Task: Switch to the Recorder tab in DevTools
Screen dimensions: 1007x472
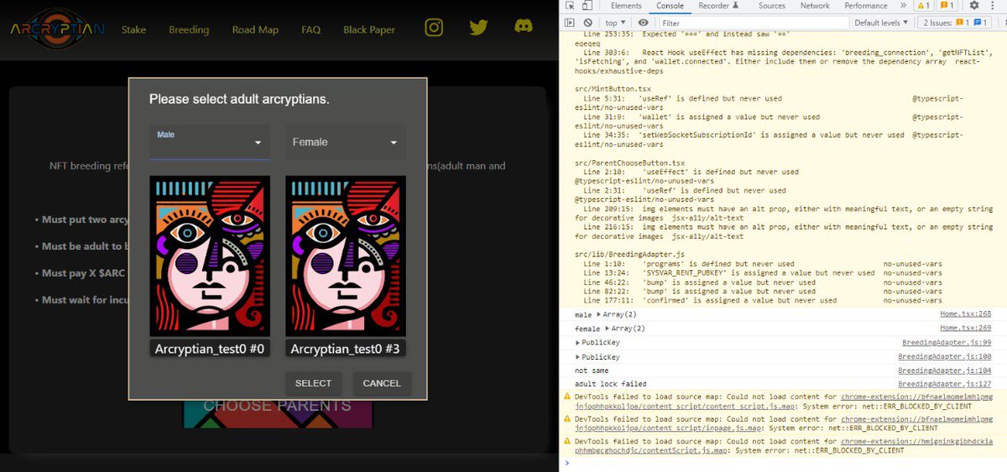Action: (x=718, y=6)
